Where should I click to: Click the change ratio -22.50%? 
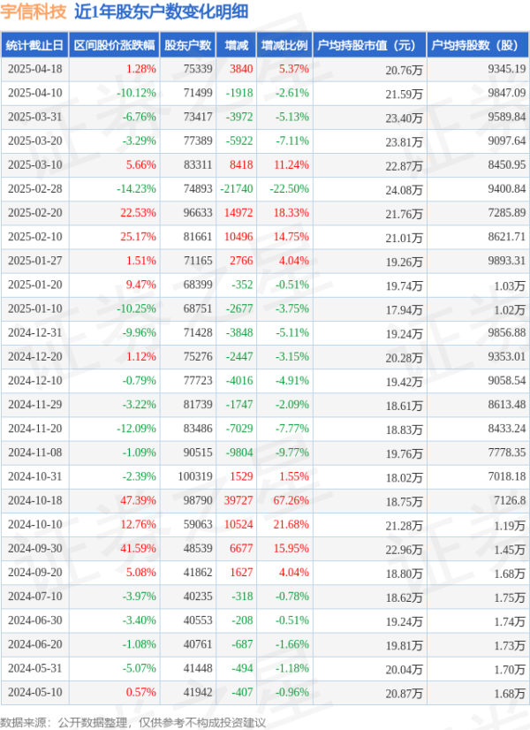(x=290, y=189)
